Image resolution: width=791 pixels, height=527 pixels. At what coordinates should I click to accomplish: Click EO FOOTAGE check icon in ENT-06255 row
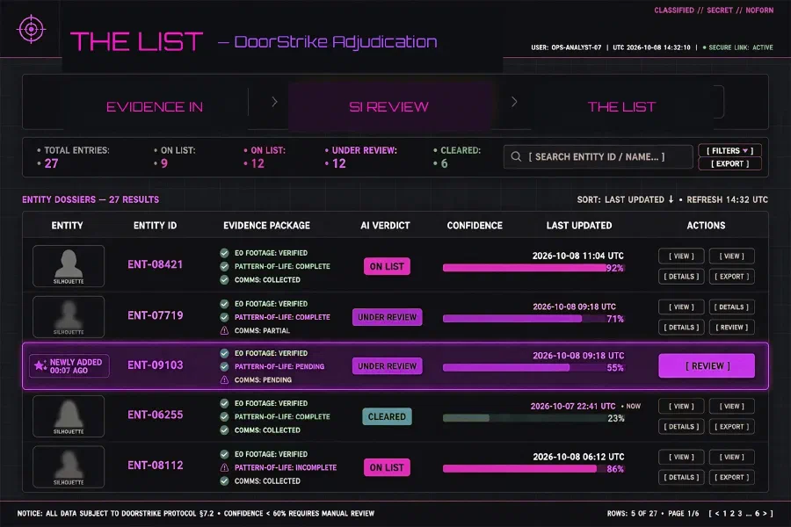(x=224, y=403)
